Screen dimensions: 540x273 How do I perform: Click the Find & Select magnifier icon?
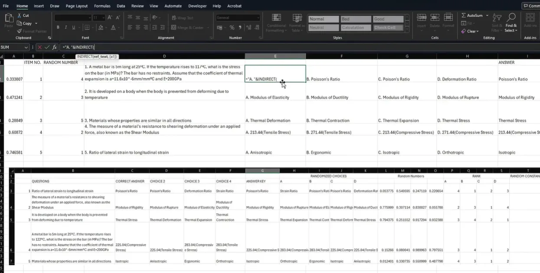[511, 18]
